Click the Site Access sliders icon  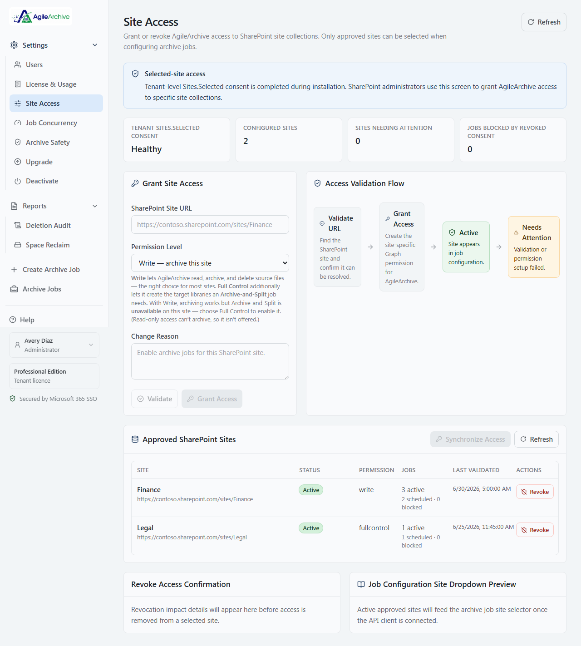18,104
